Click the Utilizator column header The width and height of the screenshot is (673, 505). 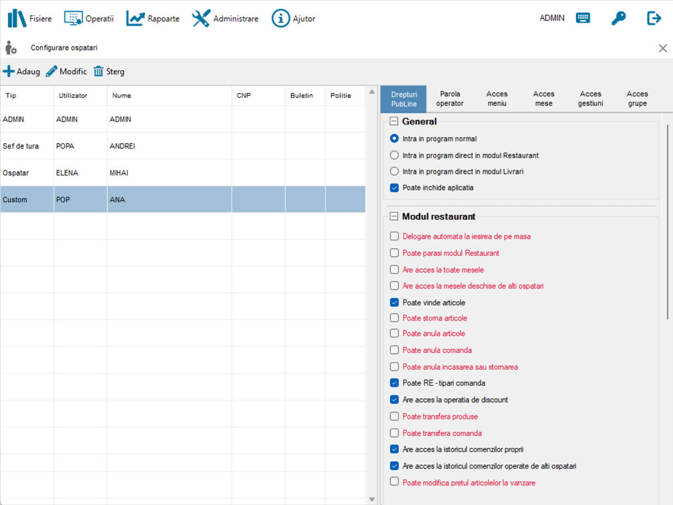80,95
